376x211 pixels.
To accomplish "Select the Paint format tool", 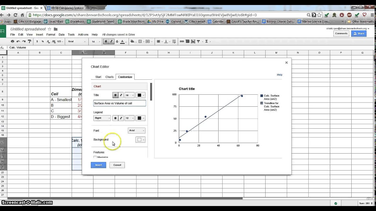I will [x=29, y=41].
